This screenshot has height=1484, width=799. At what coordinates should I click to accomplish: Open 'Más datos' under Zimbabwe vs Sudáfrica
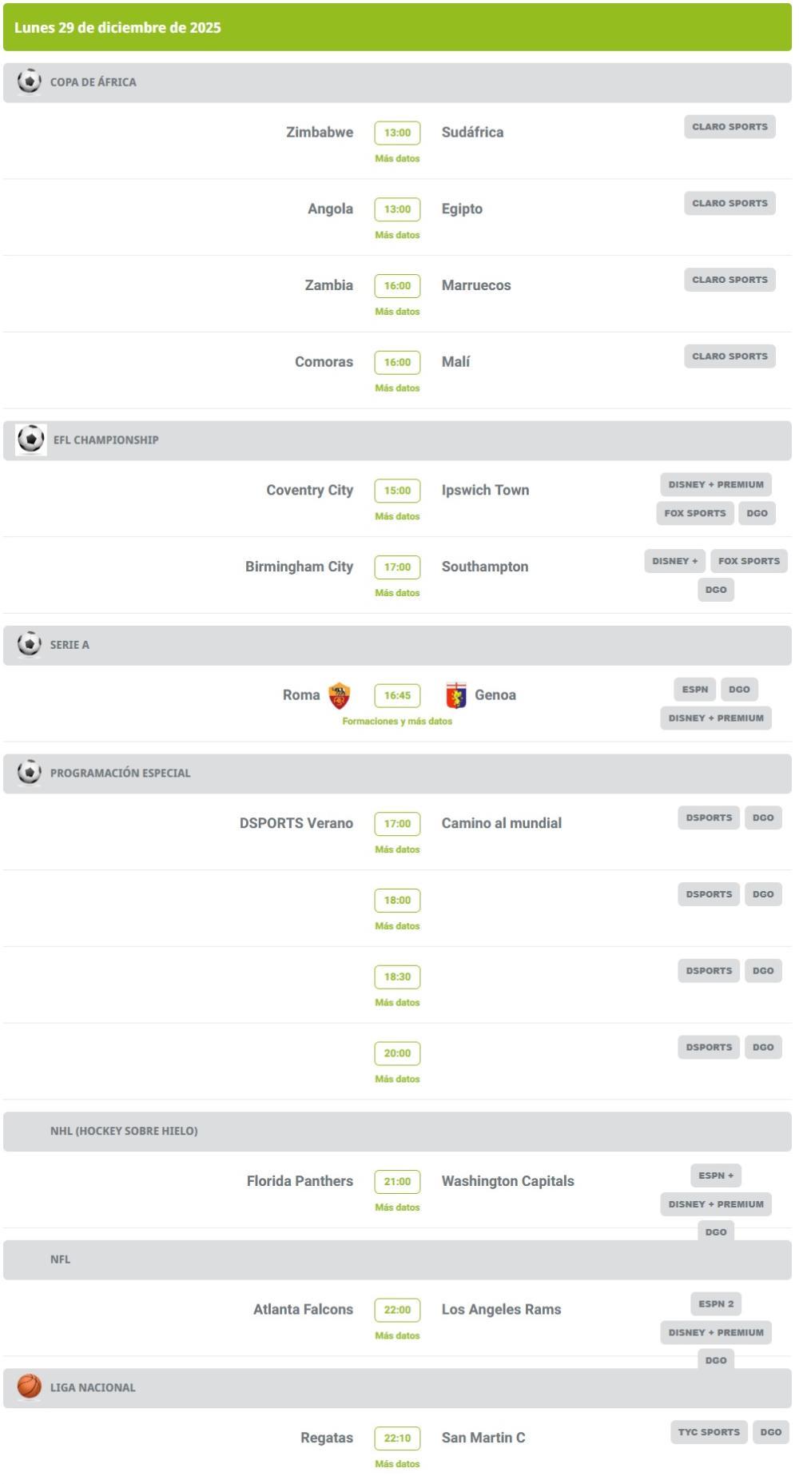397,158
